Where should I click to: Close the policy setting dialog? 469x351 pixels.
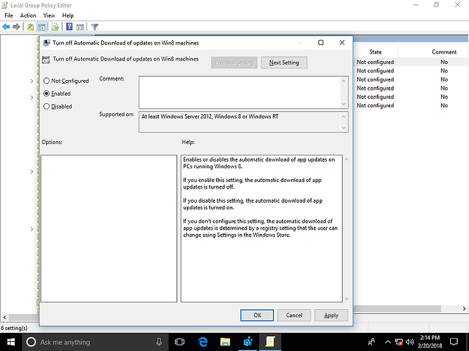point(342,43)
